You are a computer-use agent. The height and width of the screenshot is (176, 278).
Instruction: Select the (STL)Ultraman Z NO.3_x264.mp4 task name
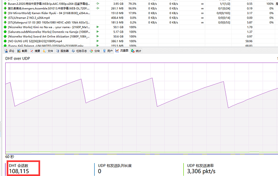(x=29, y=18)
